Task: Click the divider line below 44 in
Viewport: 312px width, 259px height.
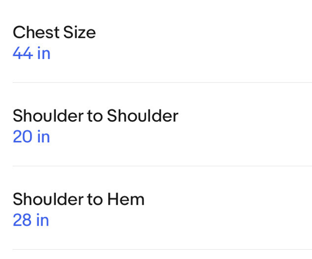Action: point(162,82)
